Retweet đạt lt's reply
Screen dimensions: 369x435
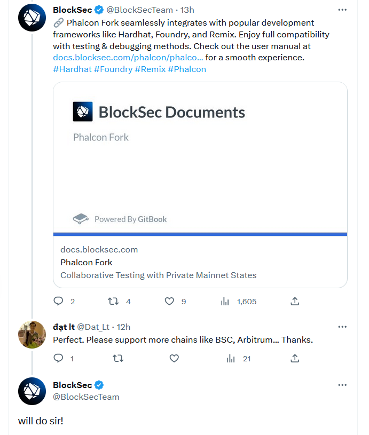click(x=117, y=358)
